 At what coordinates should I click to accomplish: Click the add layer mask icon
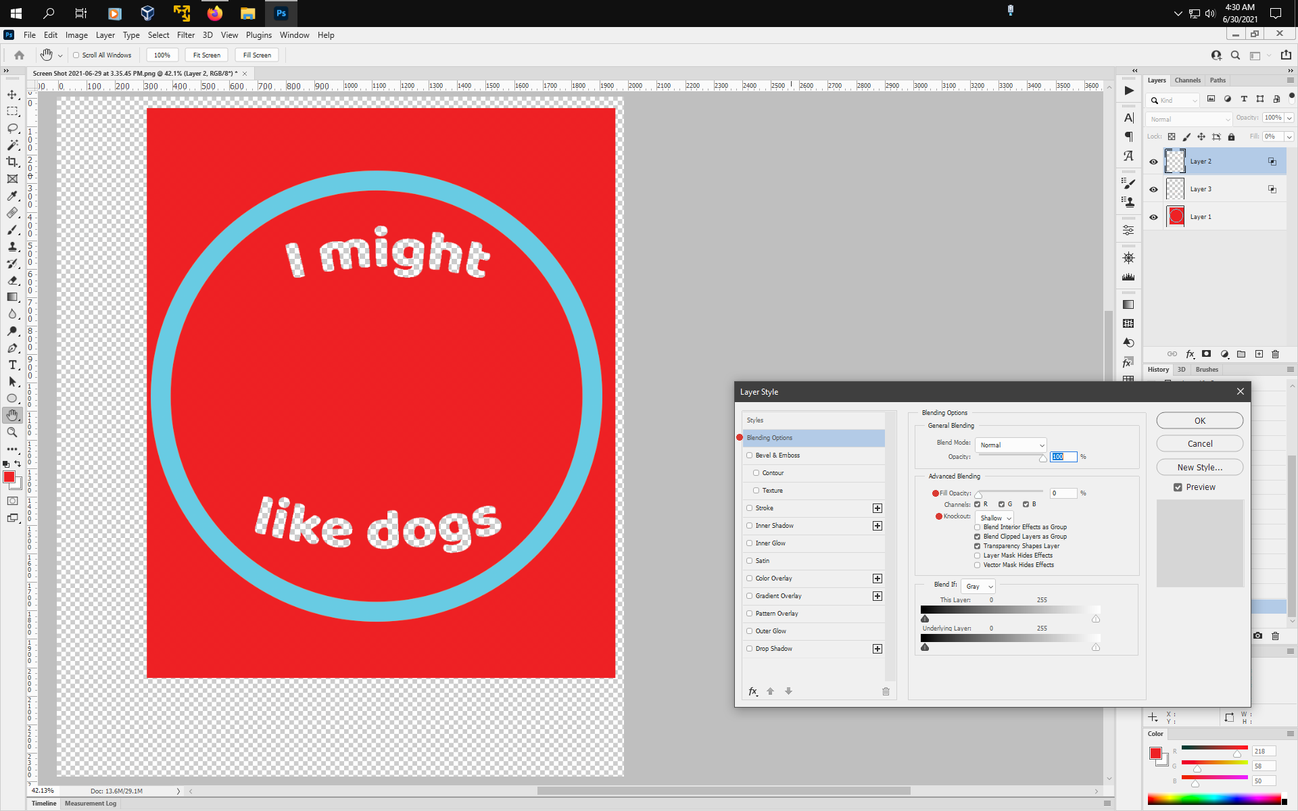pos(1206,354)
